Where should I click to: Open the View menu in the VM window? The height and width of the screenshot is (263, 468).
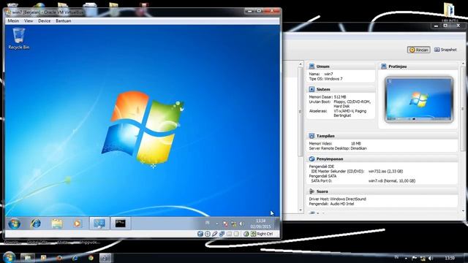(x=29, y=21)
